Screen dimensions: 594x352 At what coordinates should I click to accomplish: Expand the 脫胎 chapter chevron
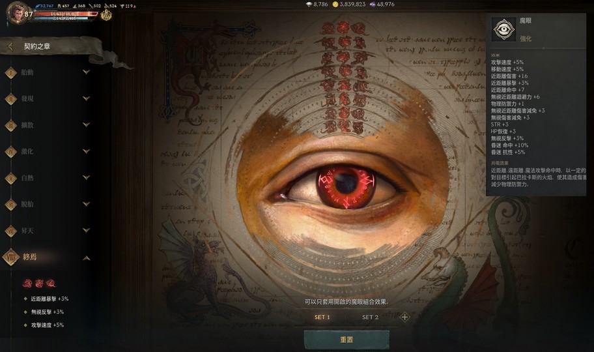(87, 203)
